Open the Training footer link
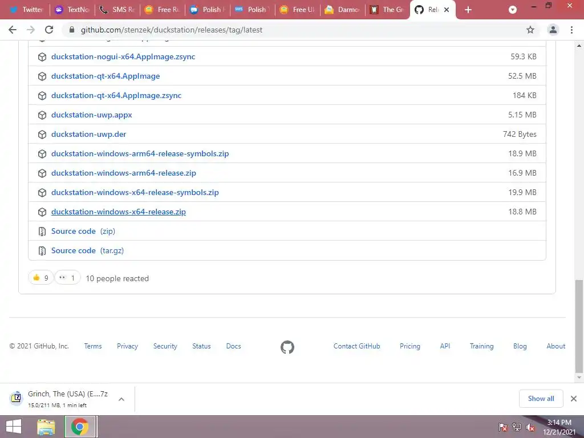 481,346
